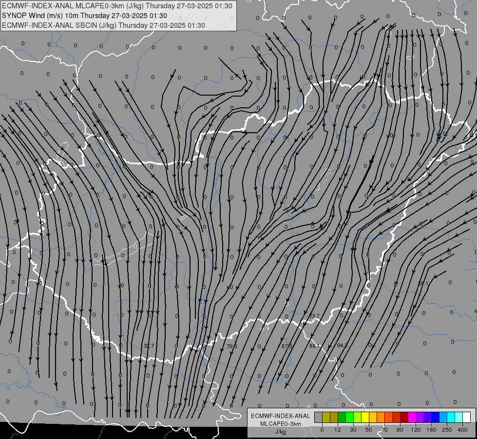Screen dimensions: 477x439
Task: Select the legend tick label 120
Action: [x=416, y=430]
